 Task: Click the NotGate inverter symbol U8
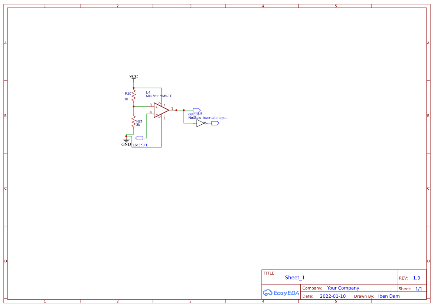[201, 123]
